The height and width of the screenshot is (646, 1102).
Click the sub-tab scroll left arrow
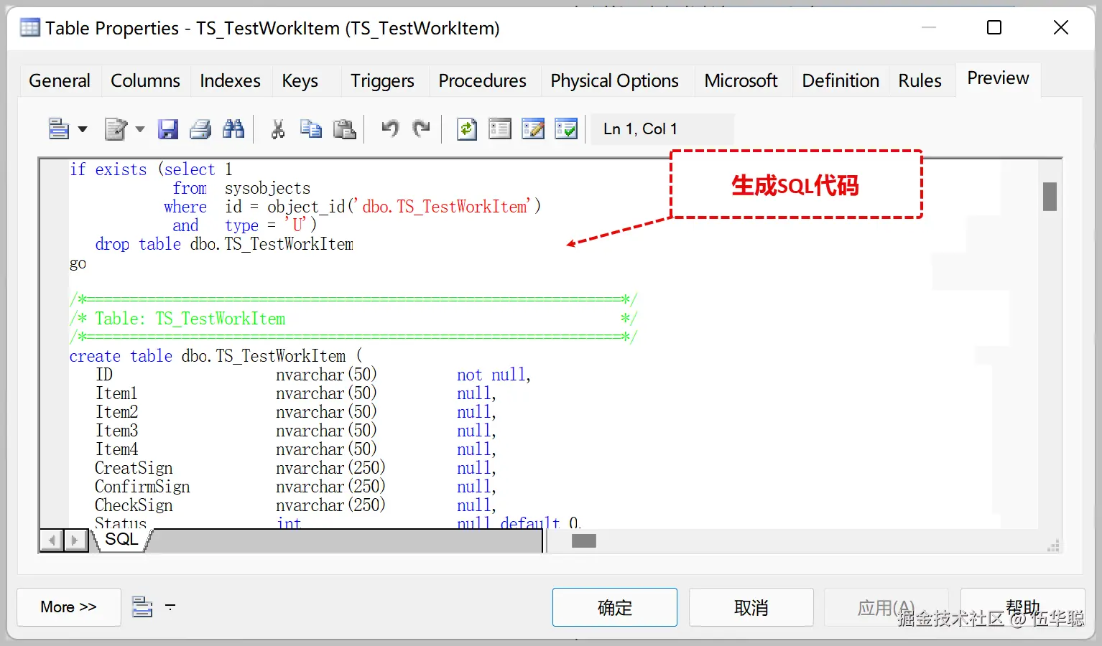tap(51, 540)
